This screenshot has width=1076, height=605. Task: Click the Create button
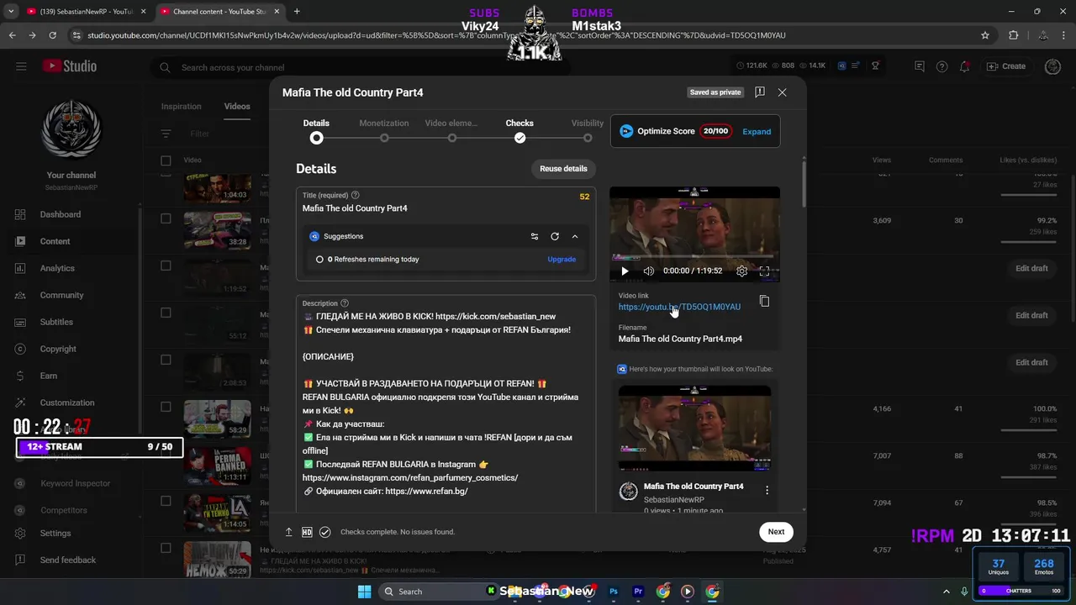(x=1006, y=66)
